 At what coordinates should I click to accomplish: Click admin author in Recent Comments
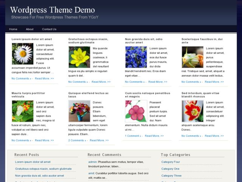[x=93, y=162]
